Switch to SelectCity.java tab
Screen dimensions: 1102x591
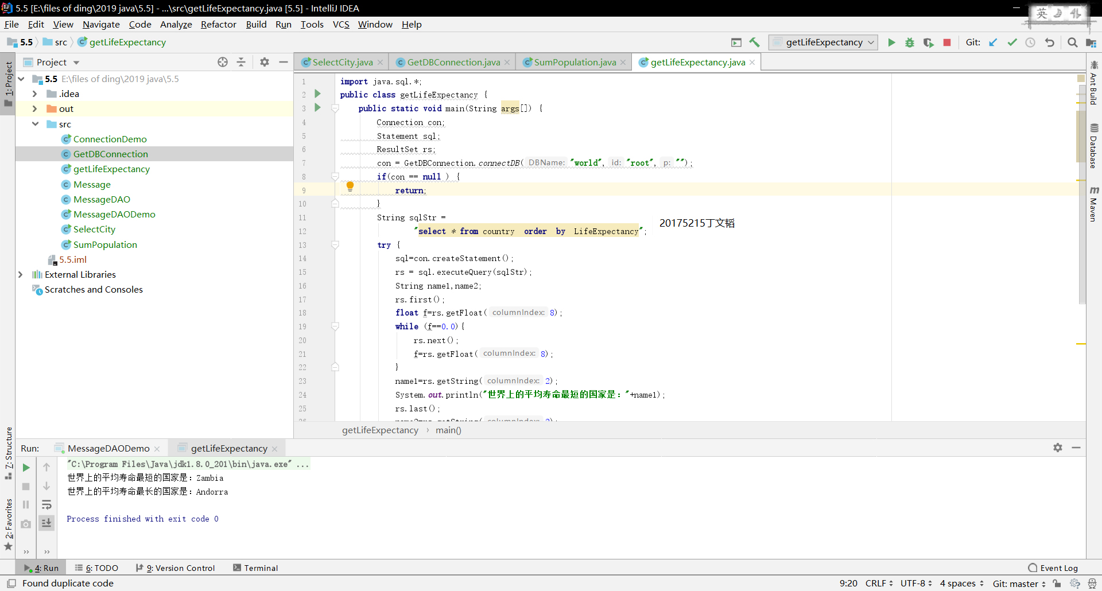click(342, 62)
